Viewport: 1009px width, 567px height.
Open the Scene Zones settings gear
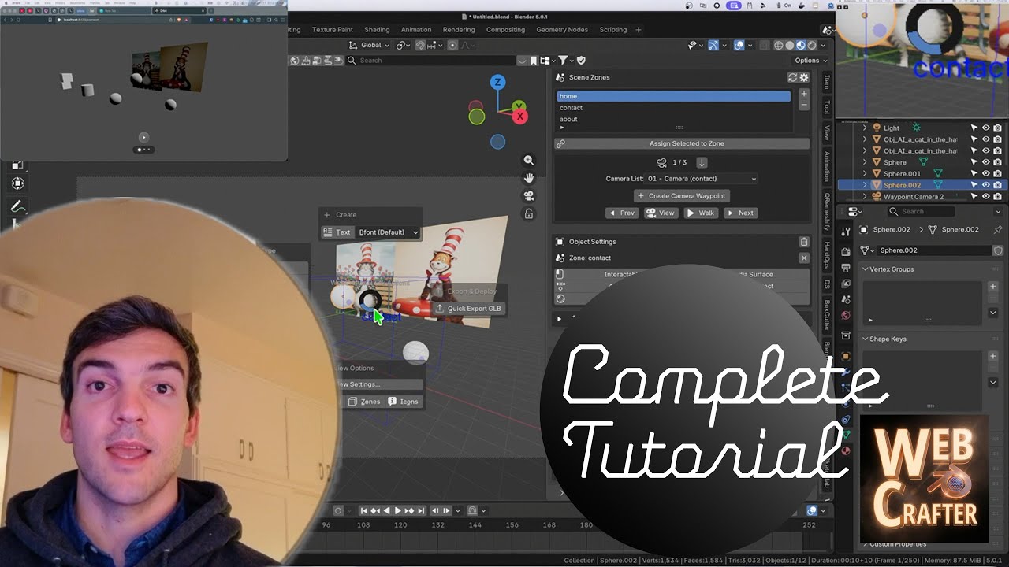click(x=804, y=77)
